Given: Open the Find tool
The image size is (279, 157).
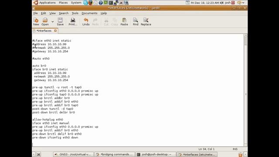Looking at the screenshot, I should [x=136, y=22].
